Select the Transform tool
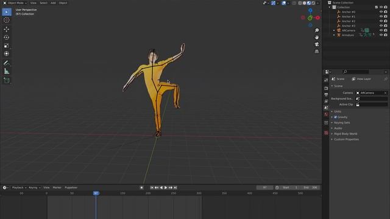The image size is (390, 219). (7, 54)
